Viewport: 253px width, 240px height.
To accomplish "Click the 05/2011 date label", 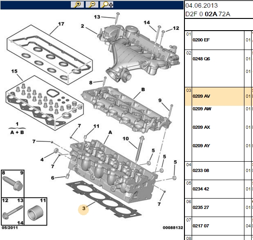I will point(9,227).
